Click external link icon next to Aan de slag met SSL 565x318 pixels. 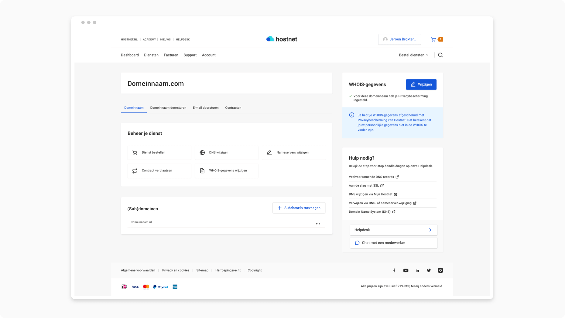point(382,186)
